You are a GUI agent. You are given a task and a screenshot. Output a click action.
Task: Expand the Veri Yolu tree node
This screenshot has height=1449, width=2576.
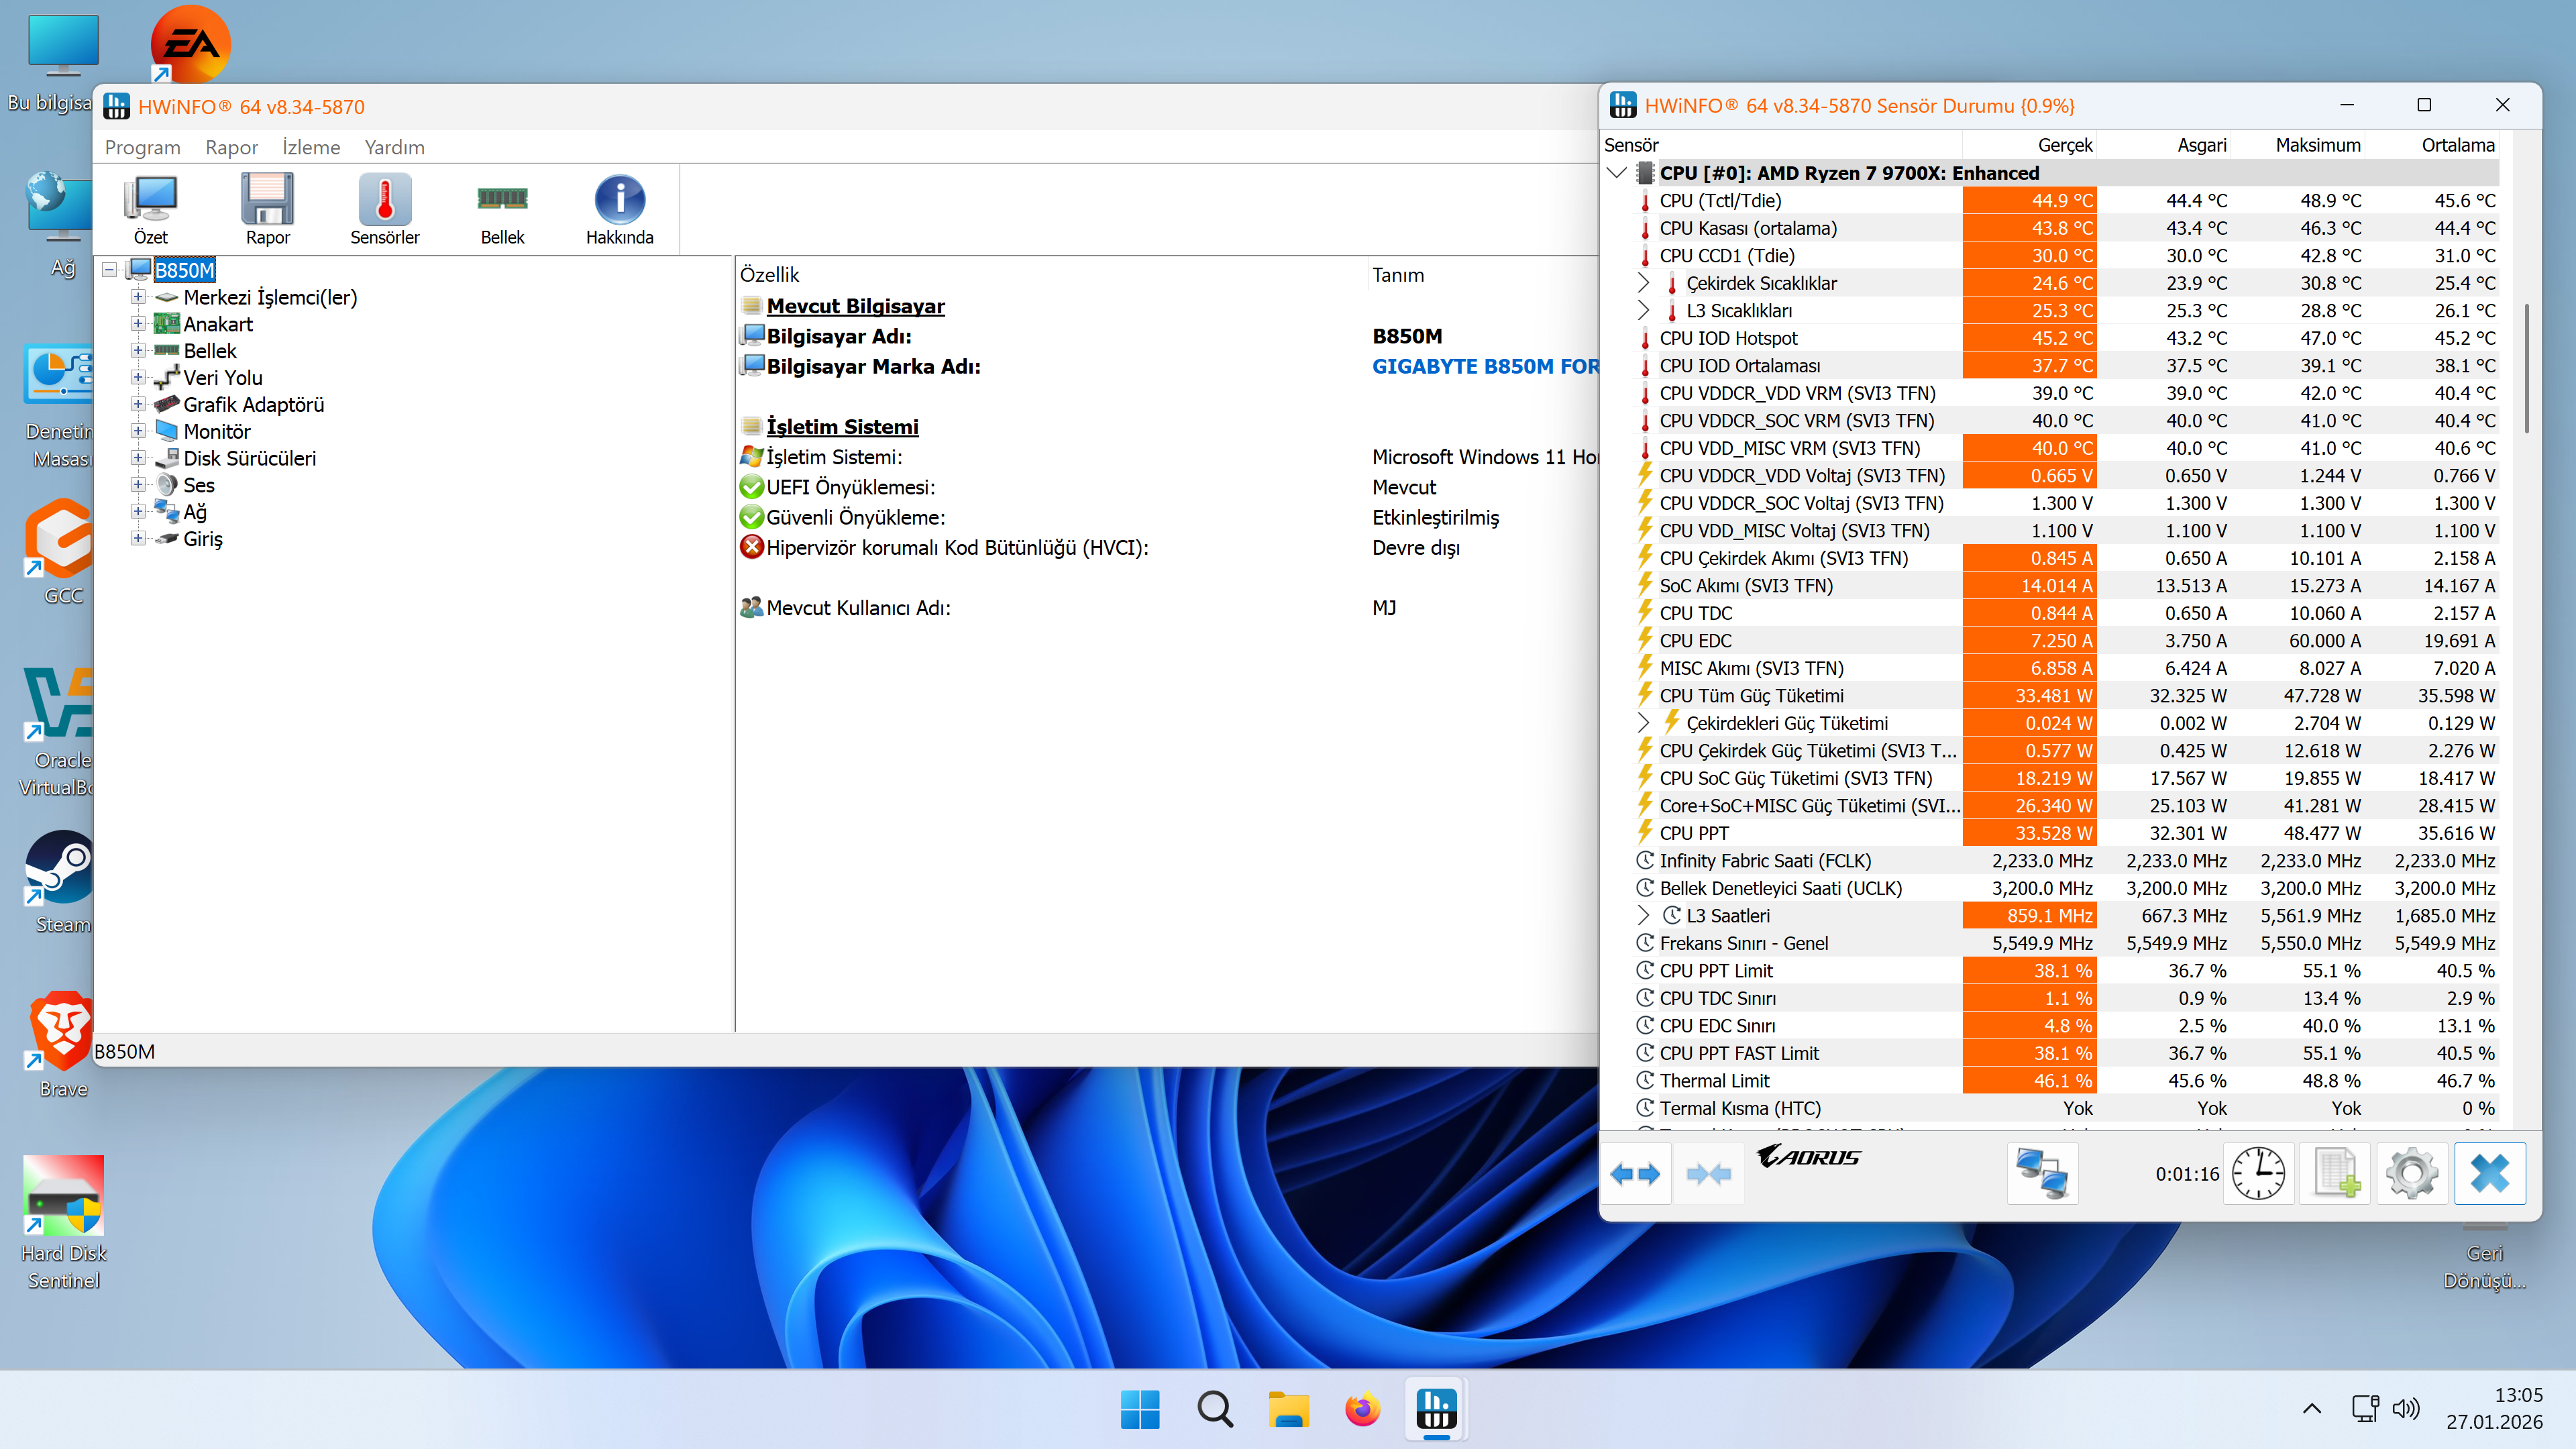pos(138,377)
